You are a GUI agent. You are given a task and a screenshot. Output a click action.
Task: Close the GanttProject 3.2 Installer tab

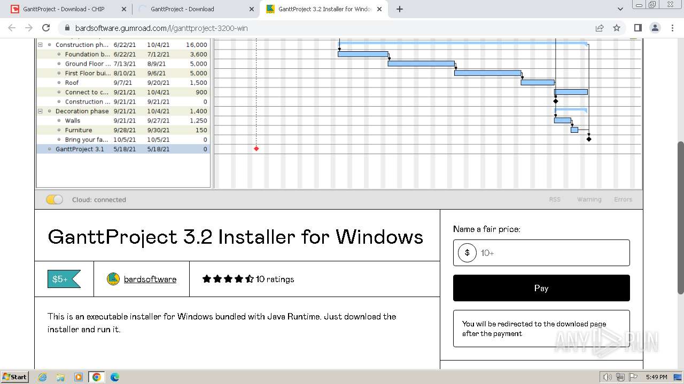tap(379, 9)
